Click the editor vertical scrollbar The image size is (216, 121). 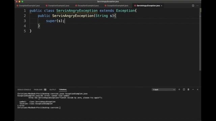[x=200, y=40]
